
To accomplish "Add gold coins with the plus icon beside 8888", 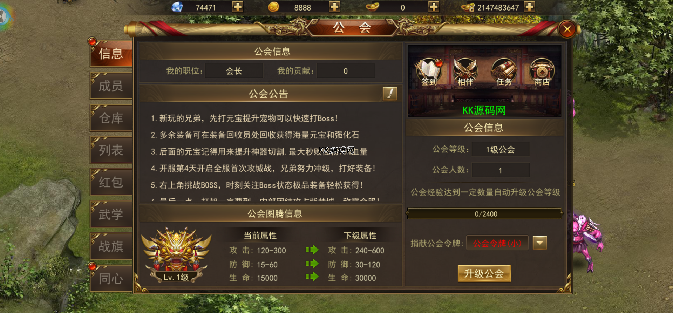I will (x=334, y=7).
